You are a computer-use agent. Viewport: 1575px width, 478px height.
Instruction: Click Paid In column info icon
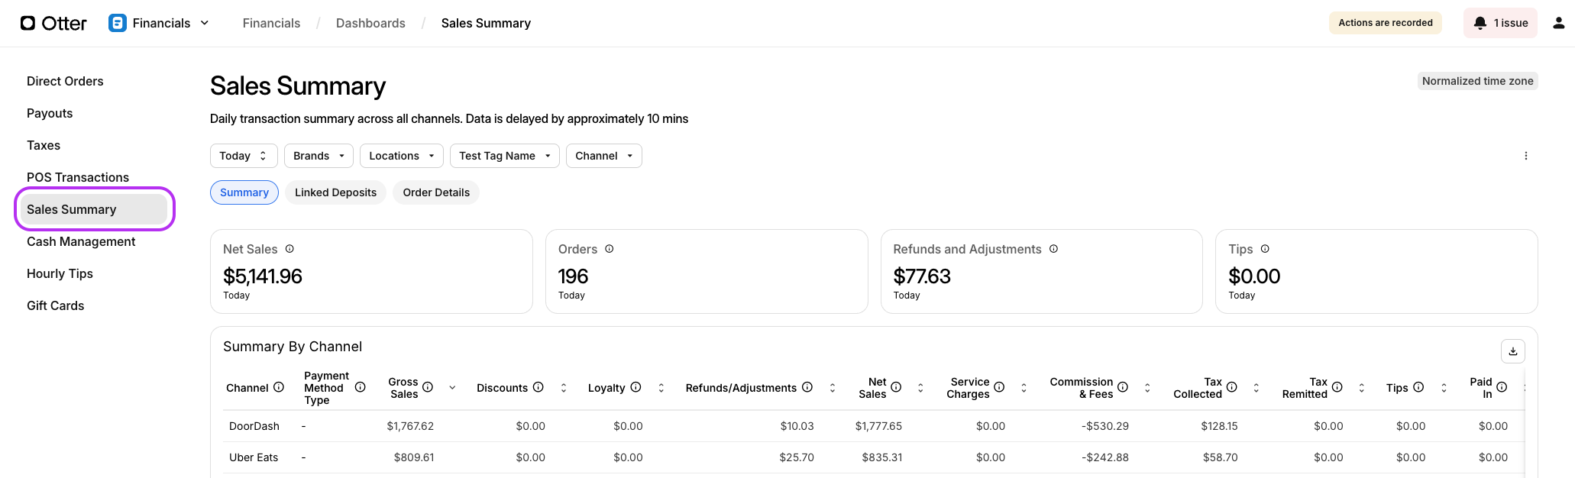click(x=1502, y=387)
